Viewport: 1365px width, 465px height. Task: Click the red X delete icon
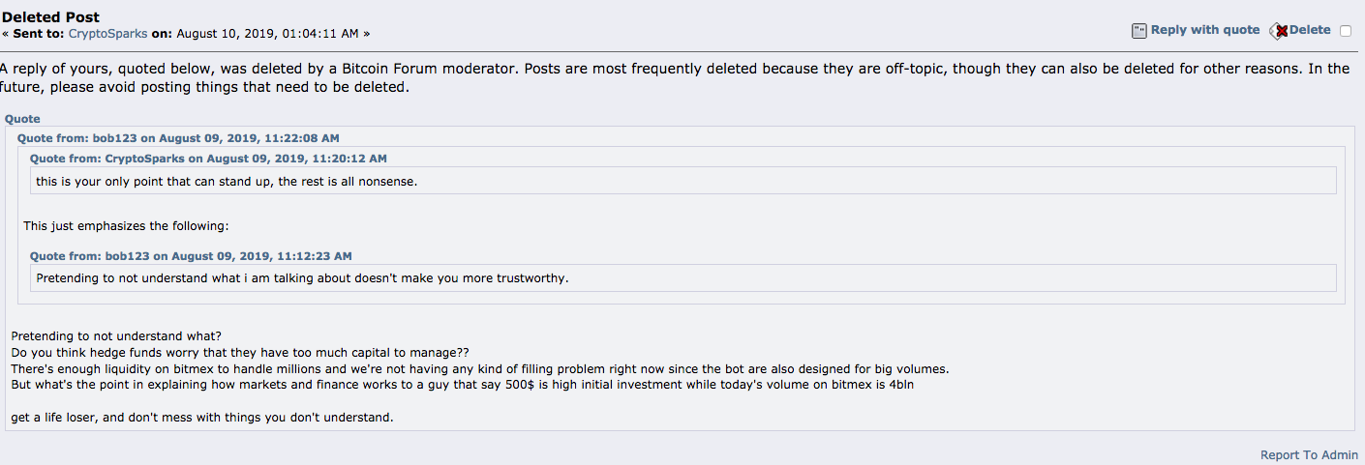pos(1279,31)
